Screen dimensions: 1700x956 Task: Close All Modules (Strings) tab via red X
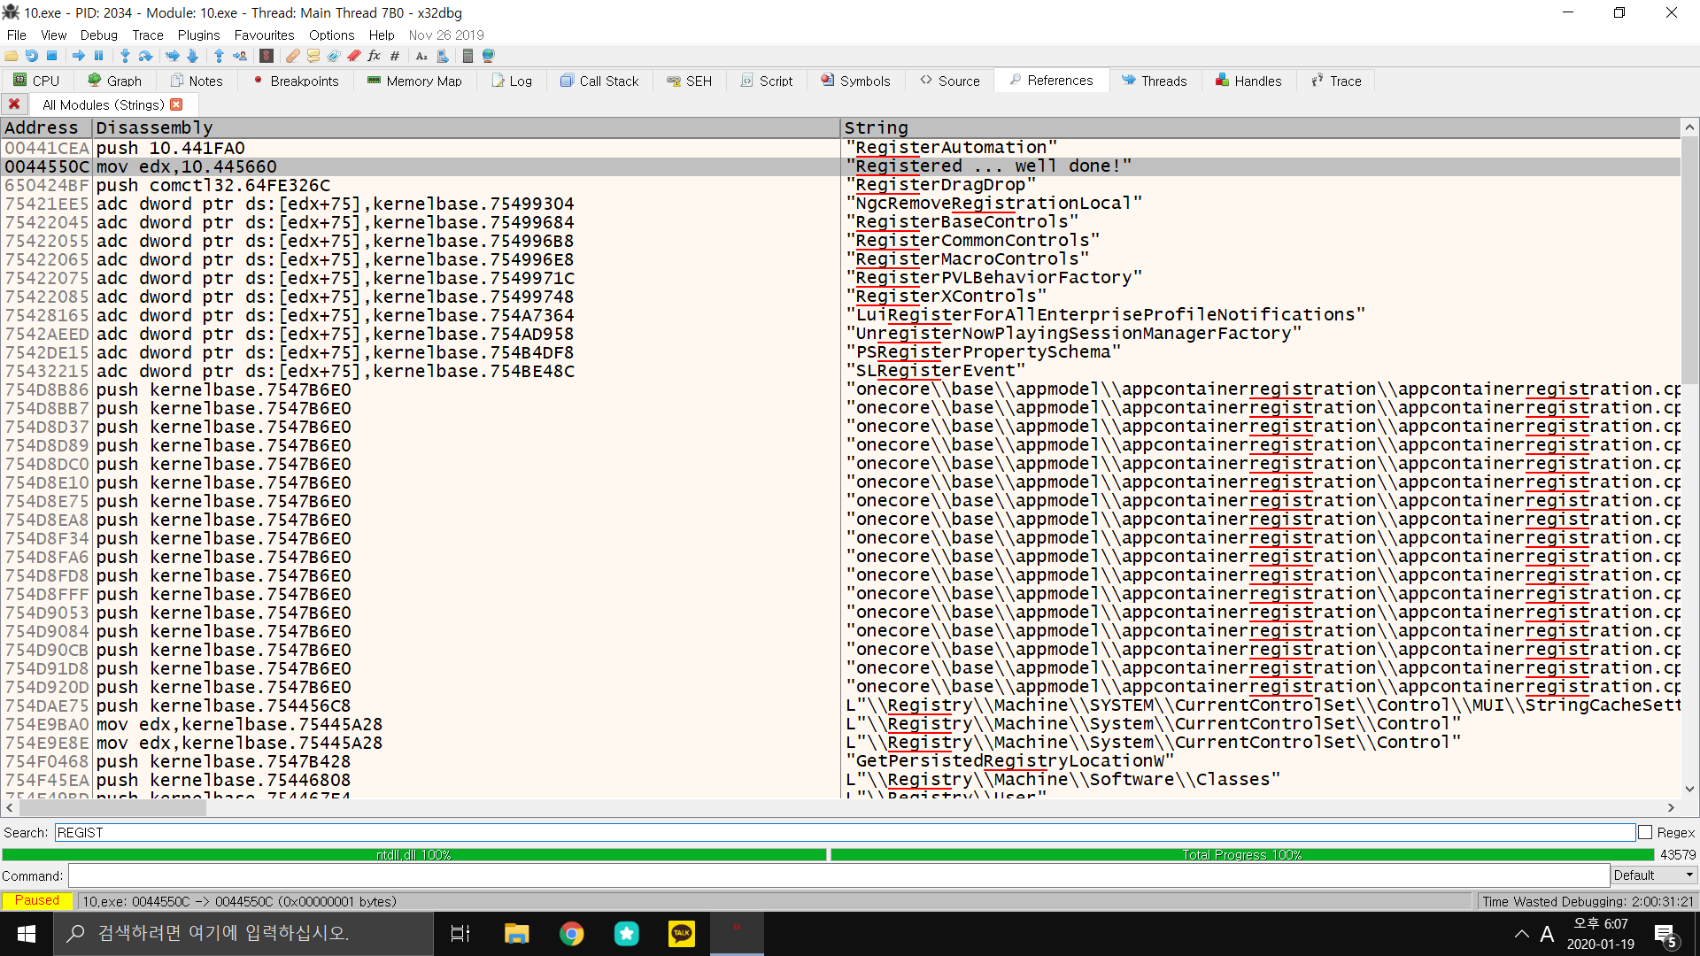176,104
